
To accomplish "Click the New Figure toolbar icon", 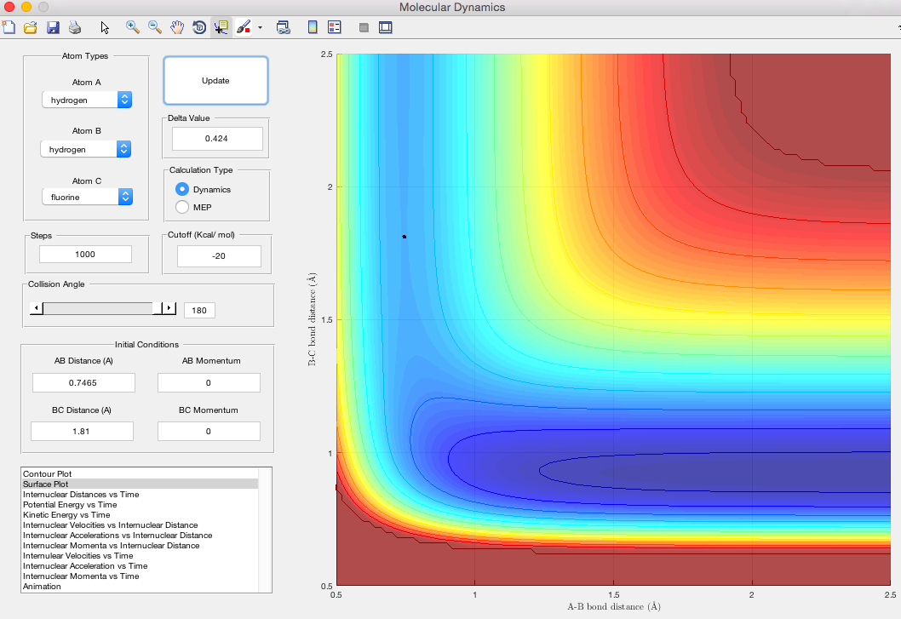I will click(9, 27).
